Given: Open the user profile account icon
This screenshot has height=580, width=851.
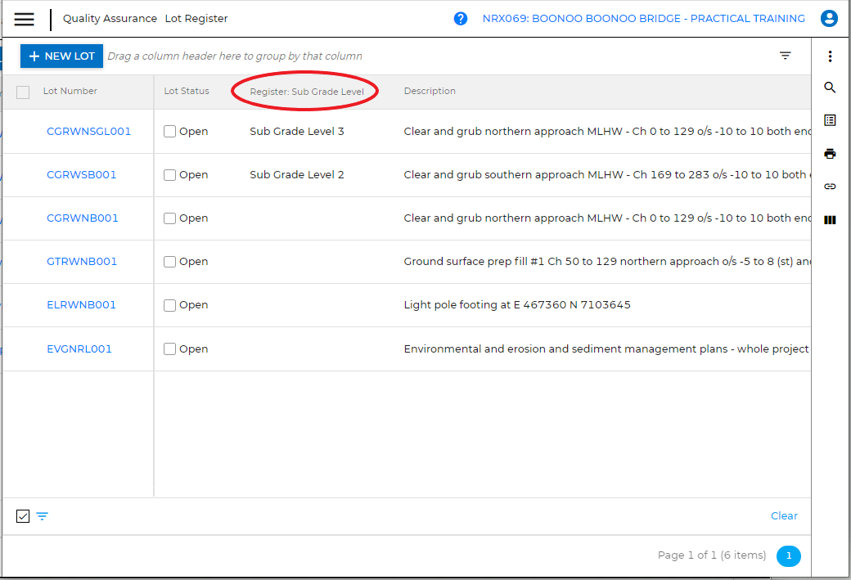Looking at the screenshot, I should pos(830,19).
